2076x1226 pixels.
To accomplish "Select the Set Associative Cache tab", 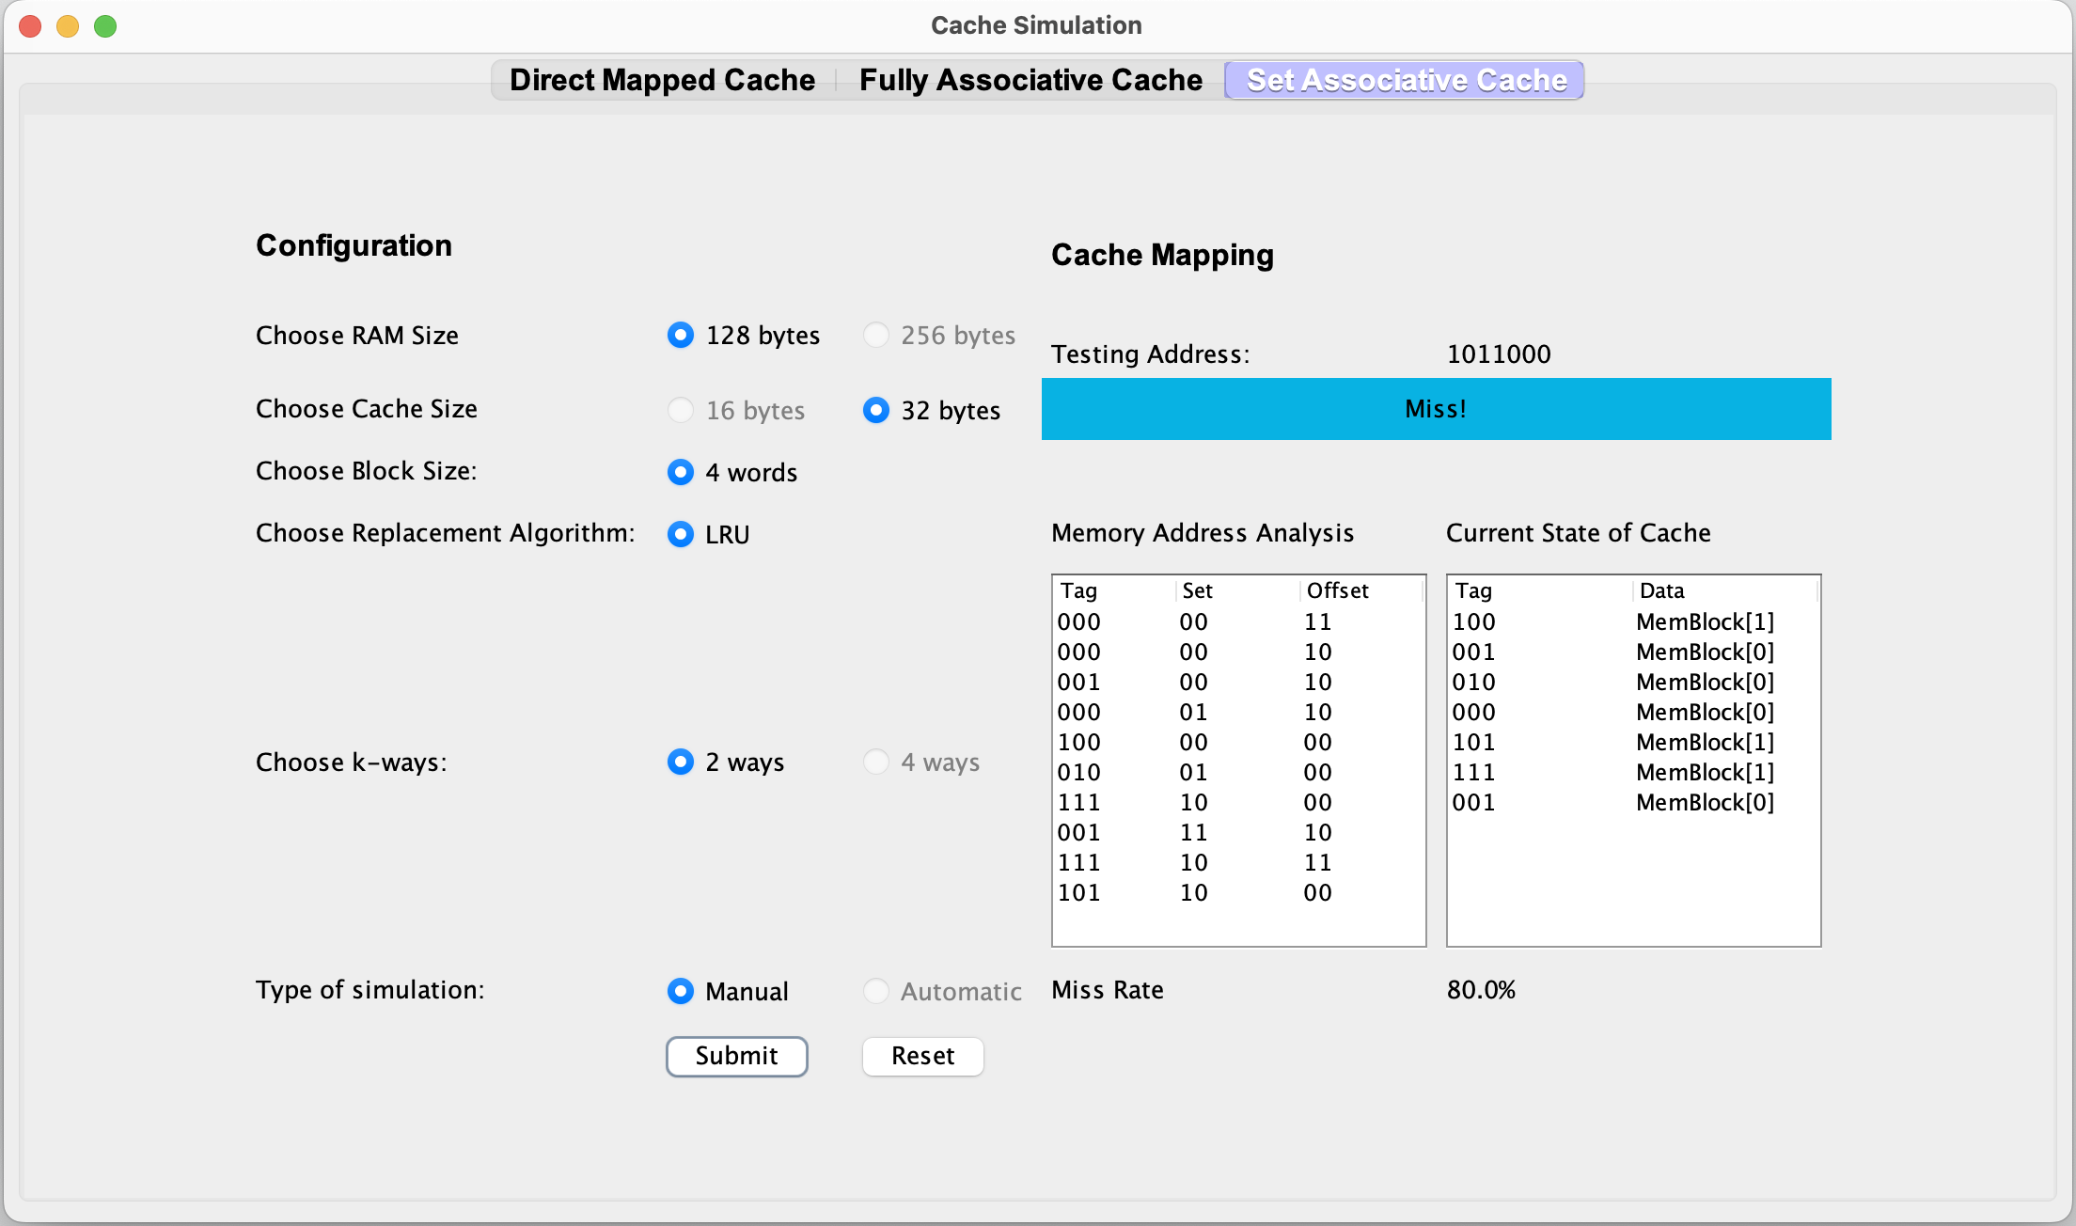I will 1406,80.
